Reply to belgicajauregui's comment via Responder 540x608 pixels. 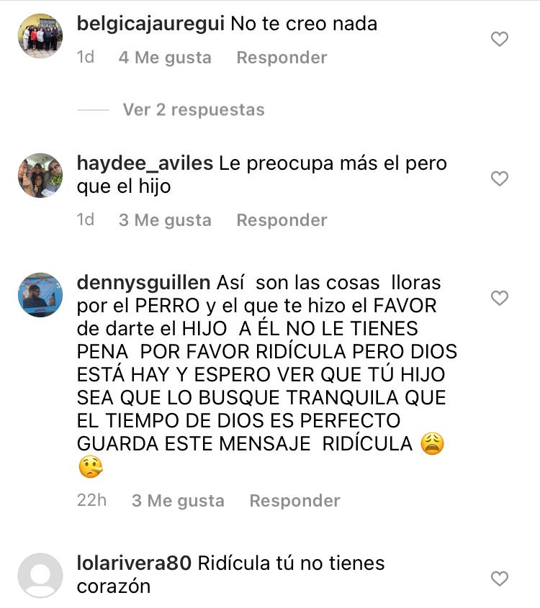coord(282,58)
